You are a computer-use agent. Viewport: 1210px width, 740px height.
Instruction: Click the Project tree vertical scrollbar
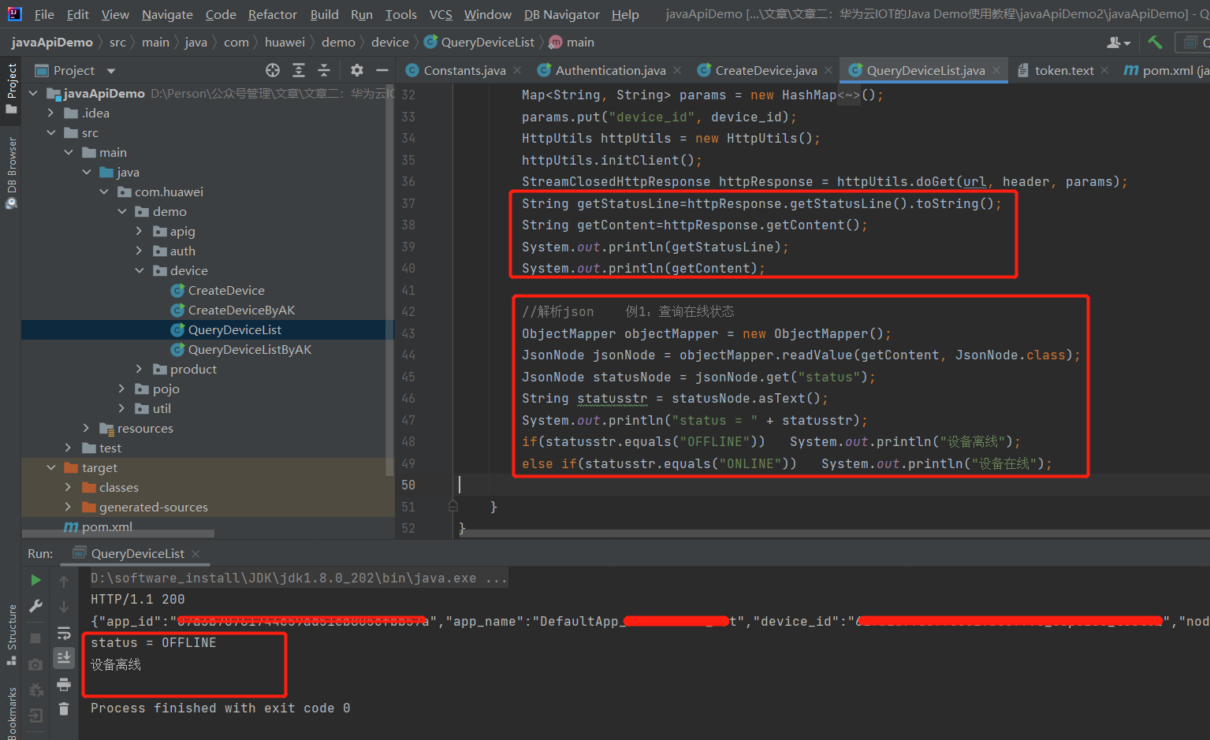click(389, 280)
